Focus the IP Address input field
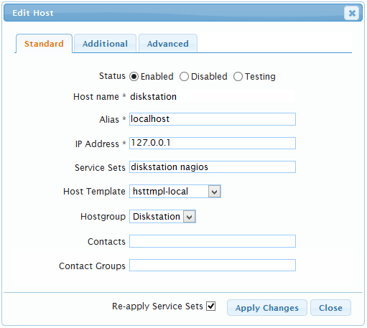 tap(213, 143)
